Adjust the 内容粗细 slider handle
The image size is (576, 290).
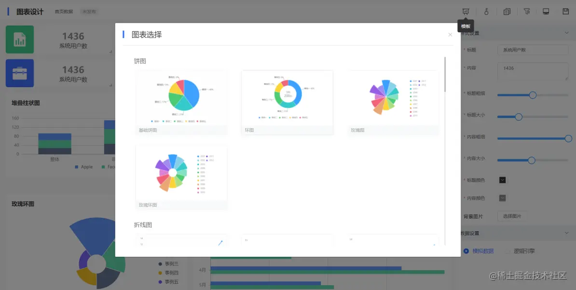568,139
